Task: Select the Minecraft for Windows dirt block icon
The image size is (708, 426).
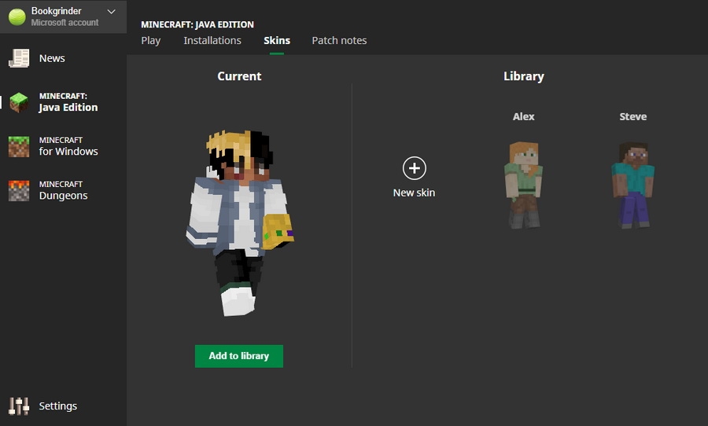Action: point(19,147)
